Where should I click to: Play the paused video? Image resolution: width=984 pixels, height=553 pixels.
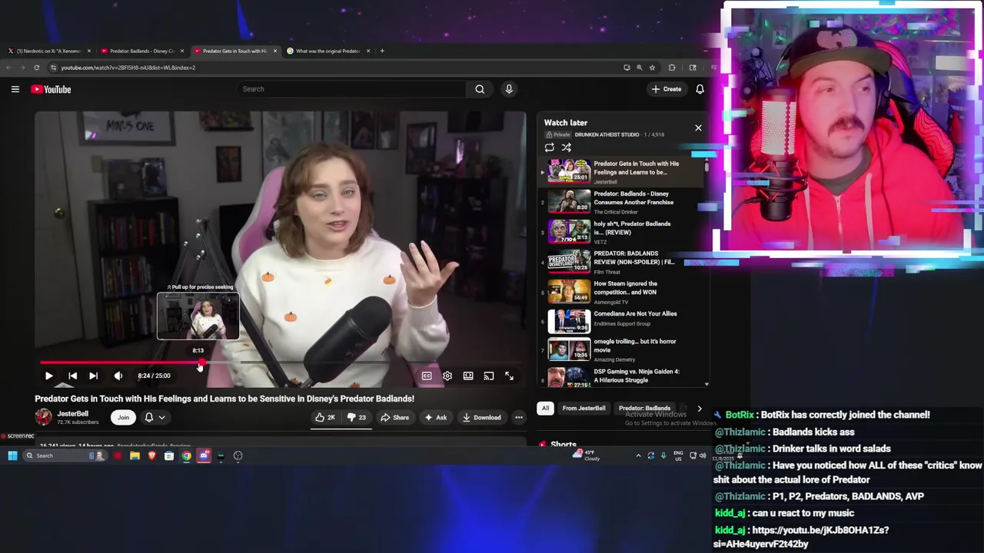click(48, 376)
